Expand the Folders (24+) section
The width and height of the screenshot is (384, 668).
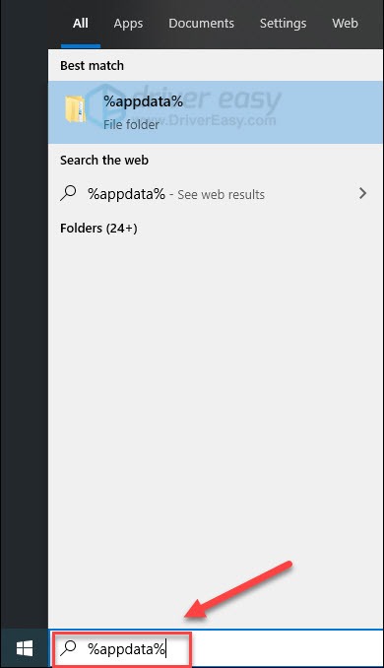point(98,229)
